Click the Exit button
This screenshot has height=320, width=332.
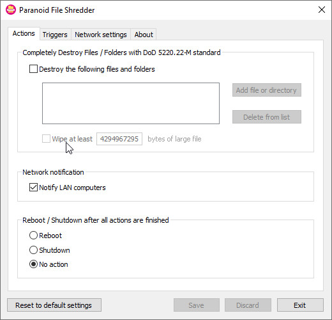(x=300, y=305)
